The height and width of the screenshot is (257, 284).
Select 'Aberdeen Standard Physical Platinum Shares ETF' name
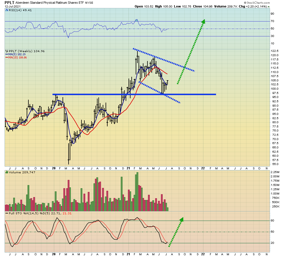pos(50,3)
